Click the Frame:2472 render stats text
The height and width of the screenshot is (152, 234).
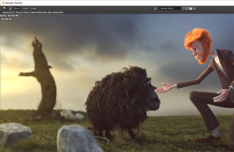coord(33,12)
